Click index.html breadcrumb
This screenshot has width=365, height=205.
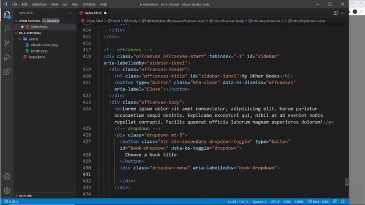(x=92, y=21)
